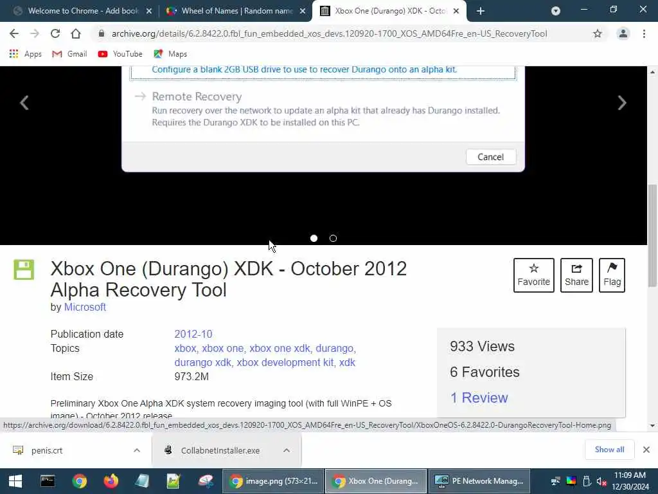Open the Chrome three-dot menu
Image resolution: width=658 pixels, height=494 pixels.
coord(644,33)
